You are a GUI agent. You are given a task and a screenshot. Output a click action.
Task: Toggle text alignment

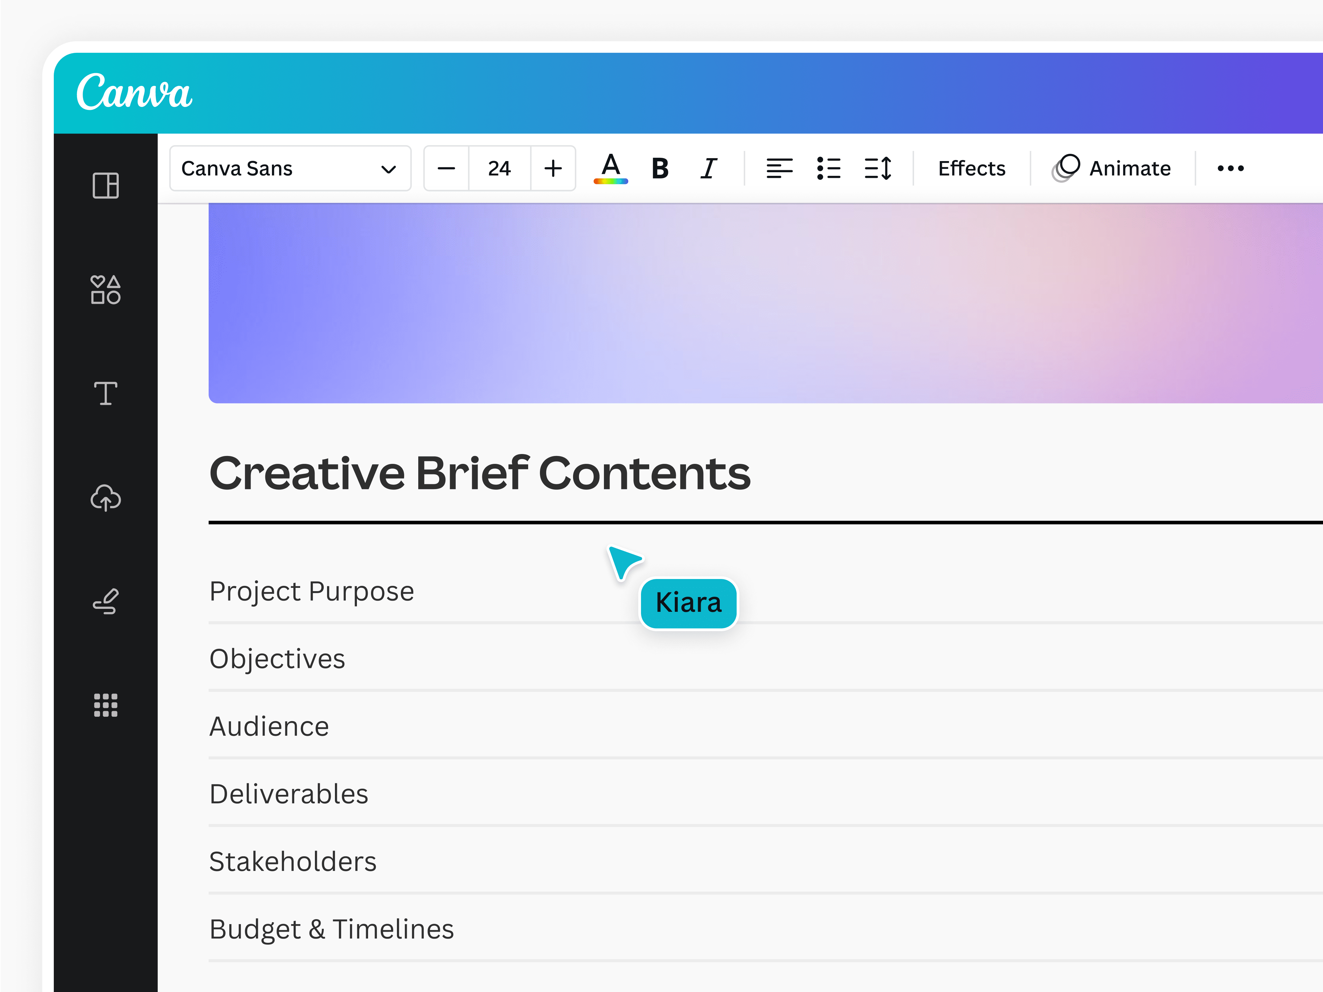779,168
